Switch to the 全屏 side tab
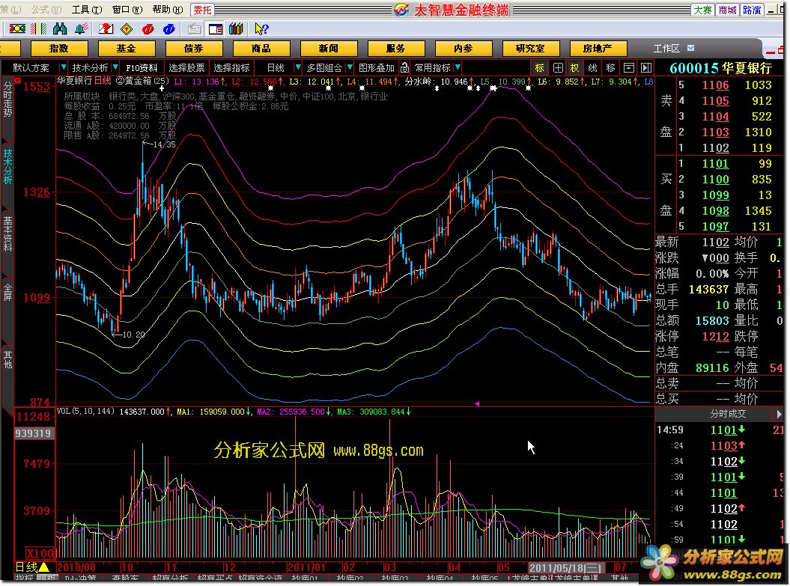This screenshot has height=586, width=790. pyautogui.click(x=7, y=292)
